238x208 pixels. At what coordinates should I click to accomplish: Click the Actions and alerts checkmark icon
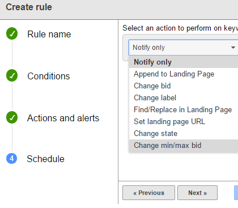coord(12,117)
